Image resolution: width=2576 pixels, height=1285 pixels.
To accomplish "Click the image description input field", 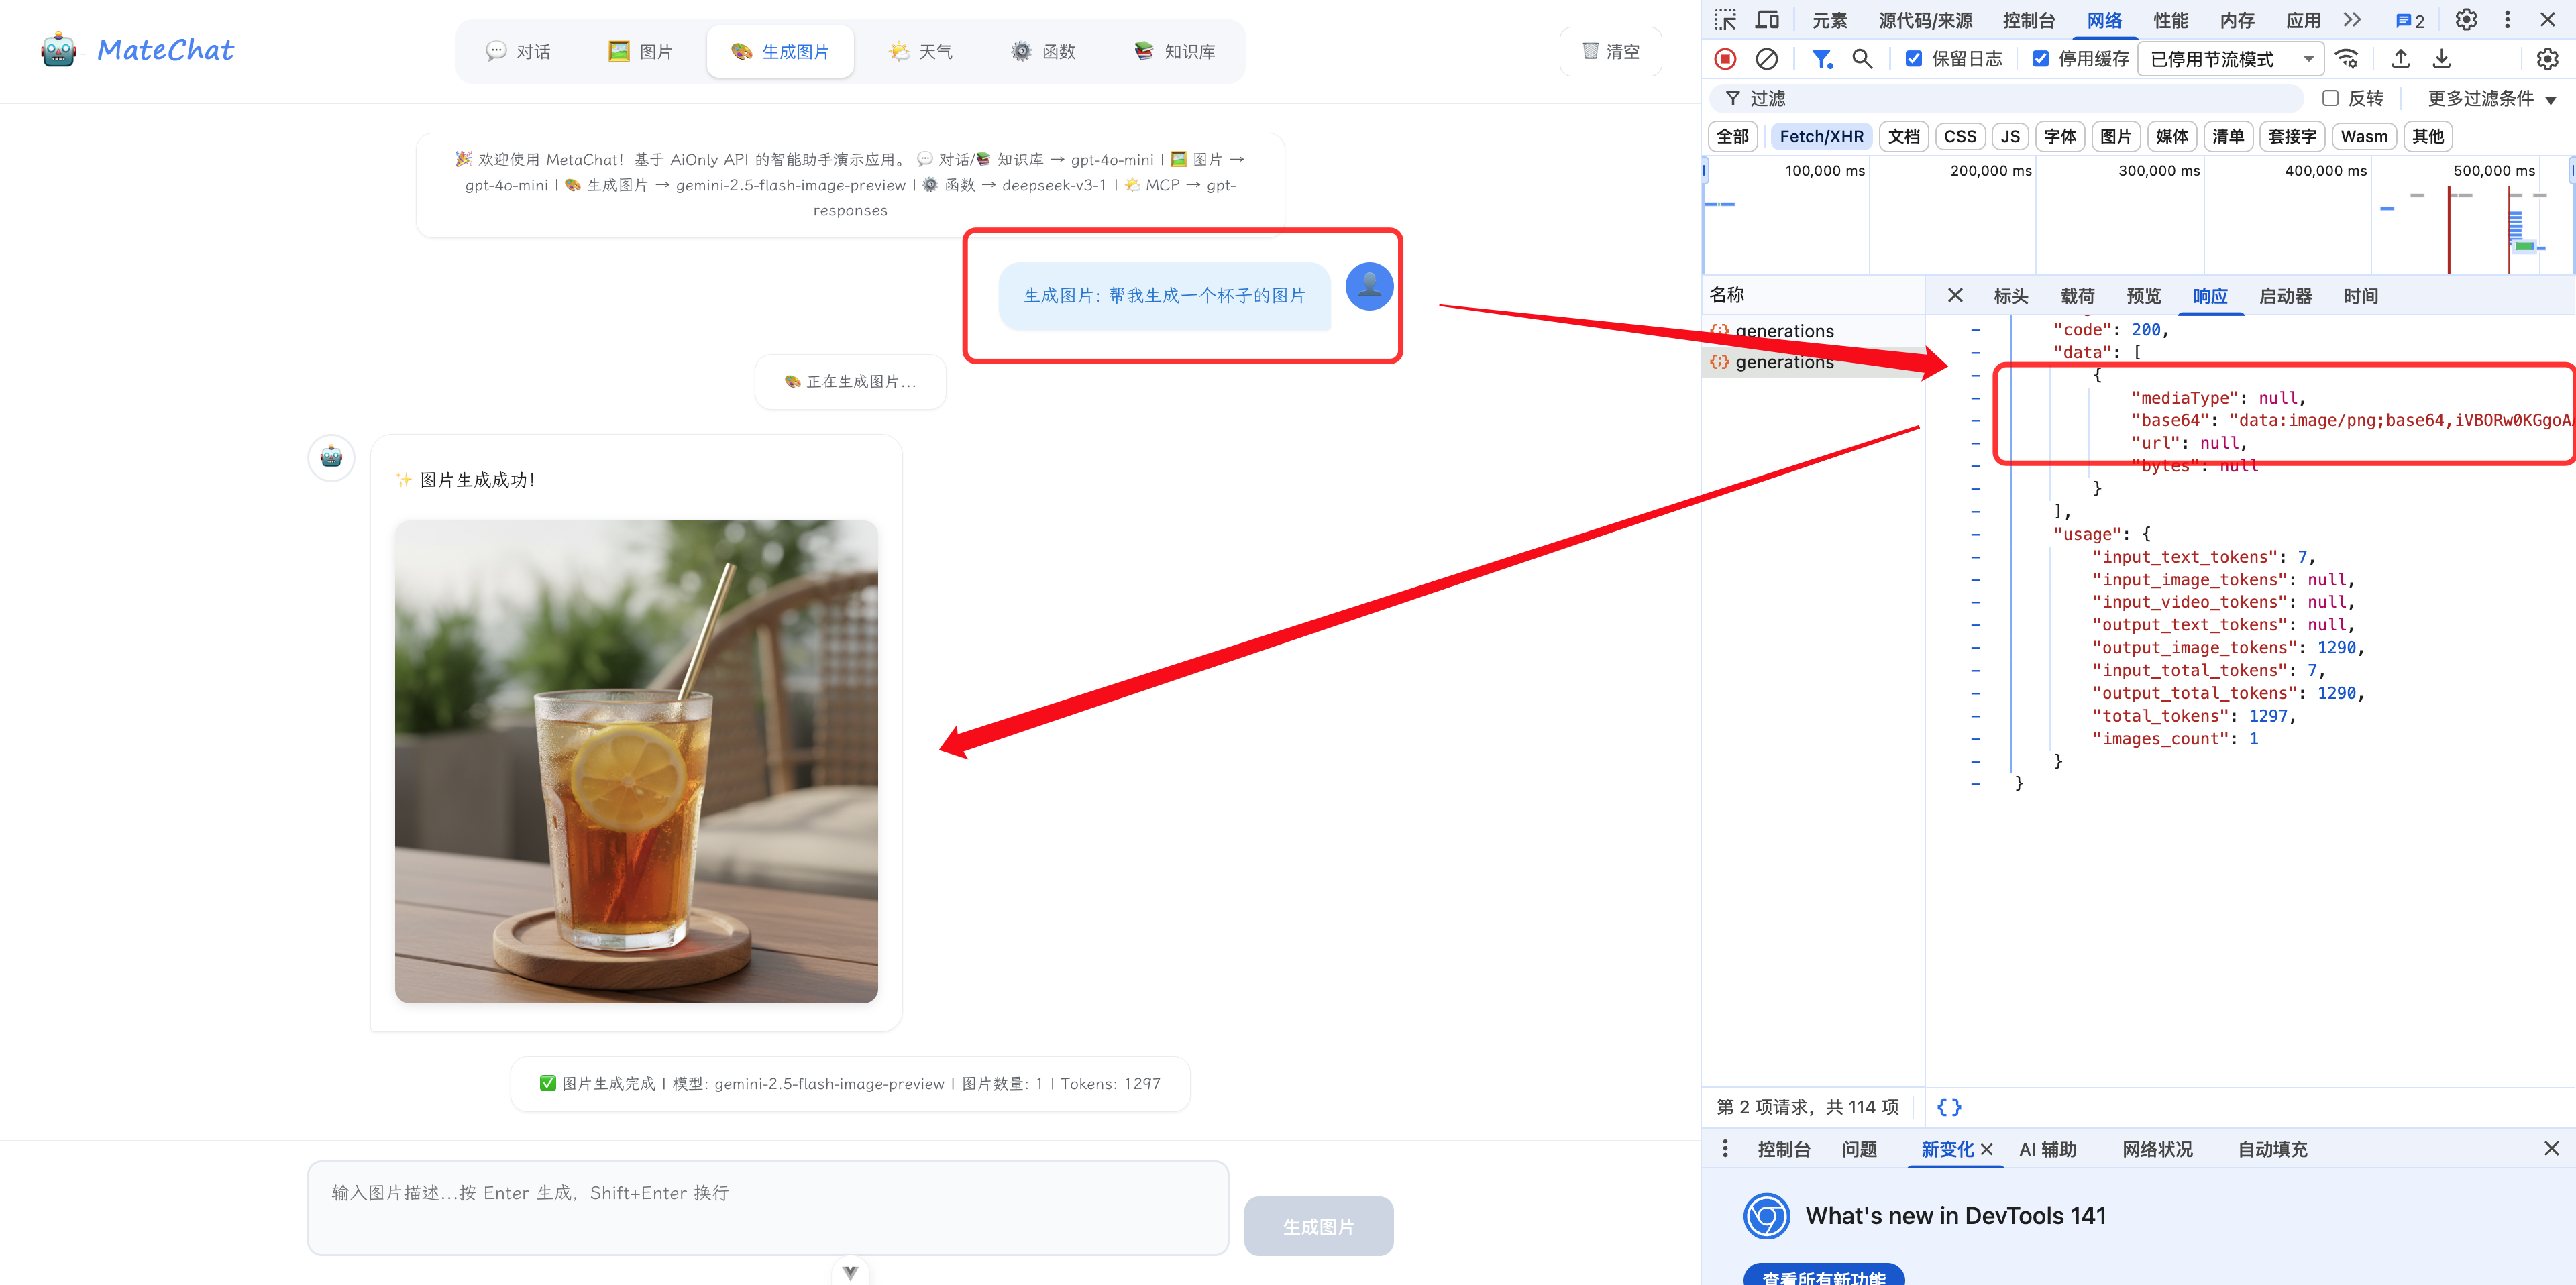I will pos(767,1207).
